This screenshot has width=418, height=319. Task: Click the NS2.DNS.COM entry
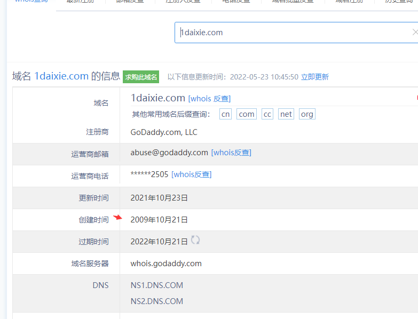[157, 301]
